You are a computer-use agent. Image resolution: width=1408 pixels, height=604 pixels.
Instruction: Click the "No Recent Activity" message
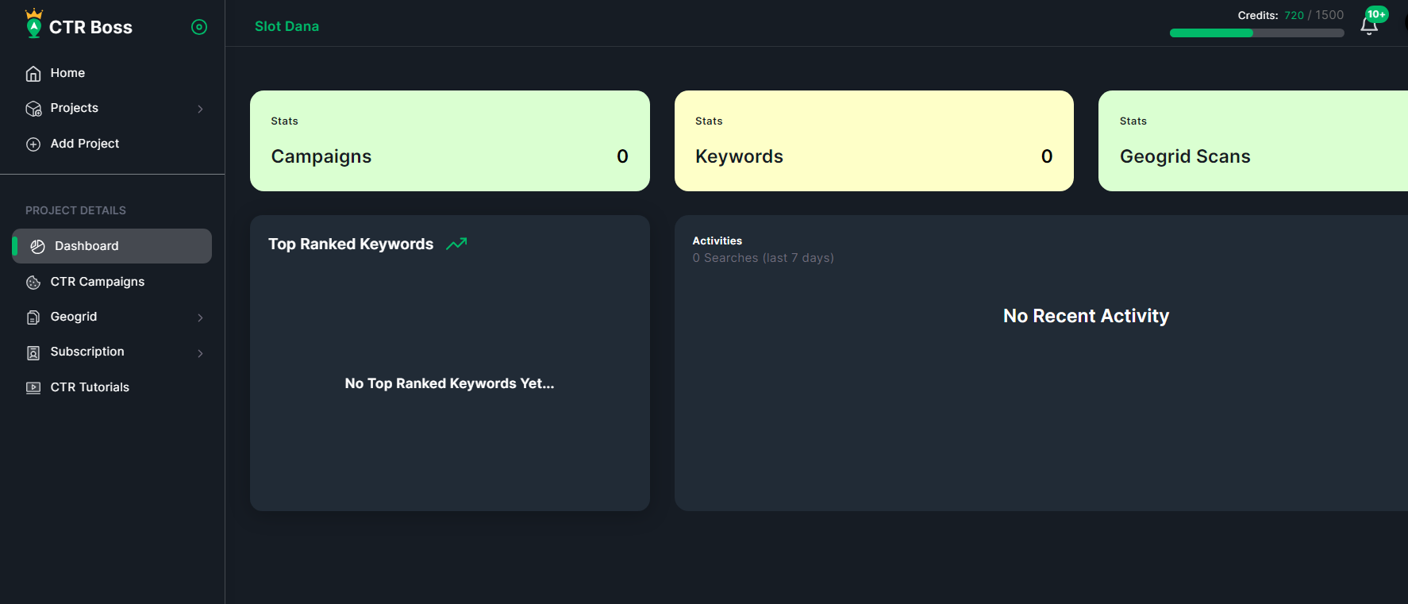1087,316
